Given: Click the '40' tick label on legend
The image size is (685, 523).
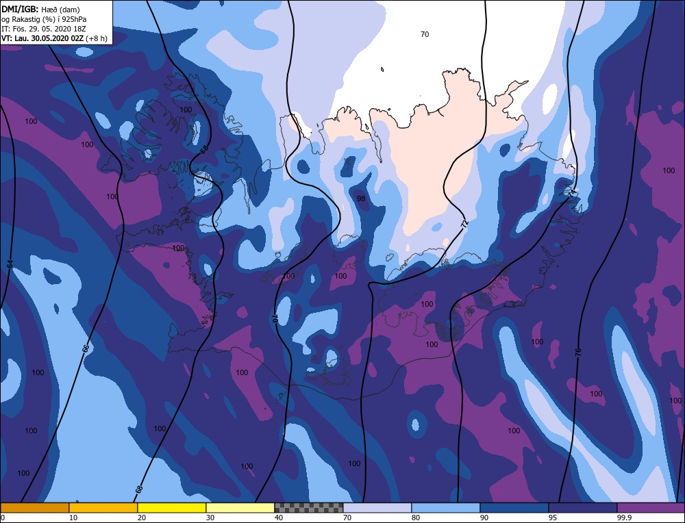Looking at the screenshot, I should pos(279,518).
